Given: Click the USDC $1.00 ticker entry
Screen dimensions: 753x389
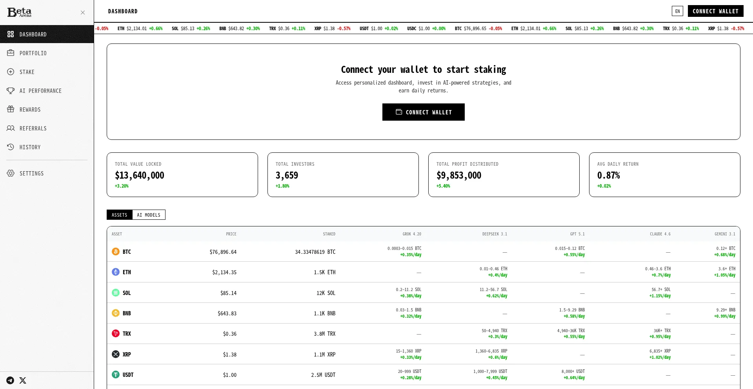Looking at the screenshot, I should coord(426,29).
